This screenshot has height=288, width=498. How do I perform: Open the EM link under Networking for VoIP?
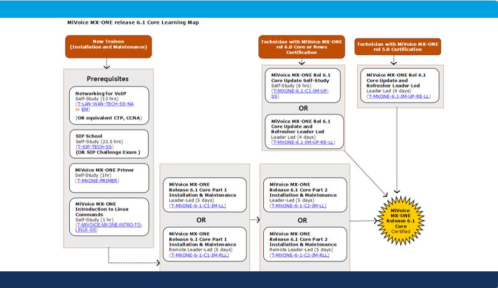coord(85,110)
